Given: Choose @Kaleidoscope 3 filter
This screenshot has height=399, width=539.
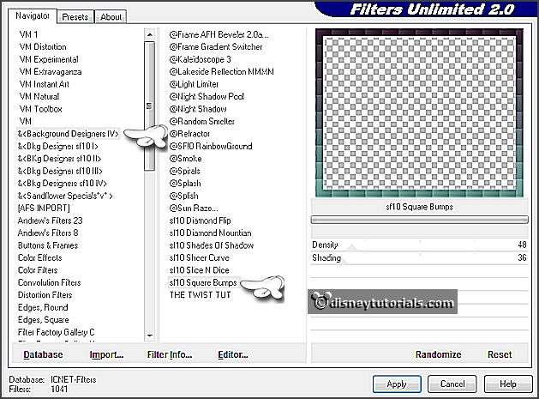Looking at the screenshot, I should [x=200, y=59].
